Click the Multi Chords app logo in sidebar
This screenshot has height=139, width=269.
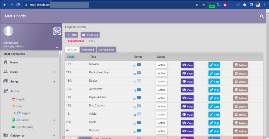pyautogui.click(x=57, y=31)
